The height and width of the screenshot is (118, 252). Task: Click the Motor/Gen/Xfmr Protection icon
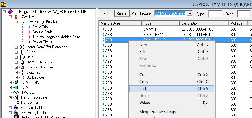click(22, 47)
